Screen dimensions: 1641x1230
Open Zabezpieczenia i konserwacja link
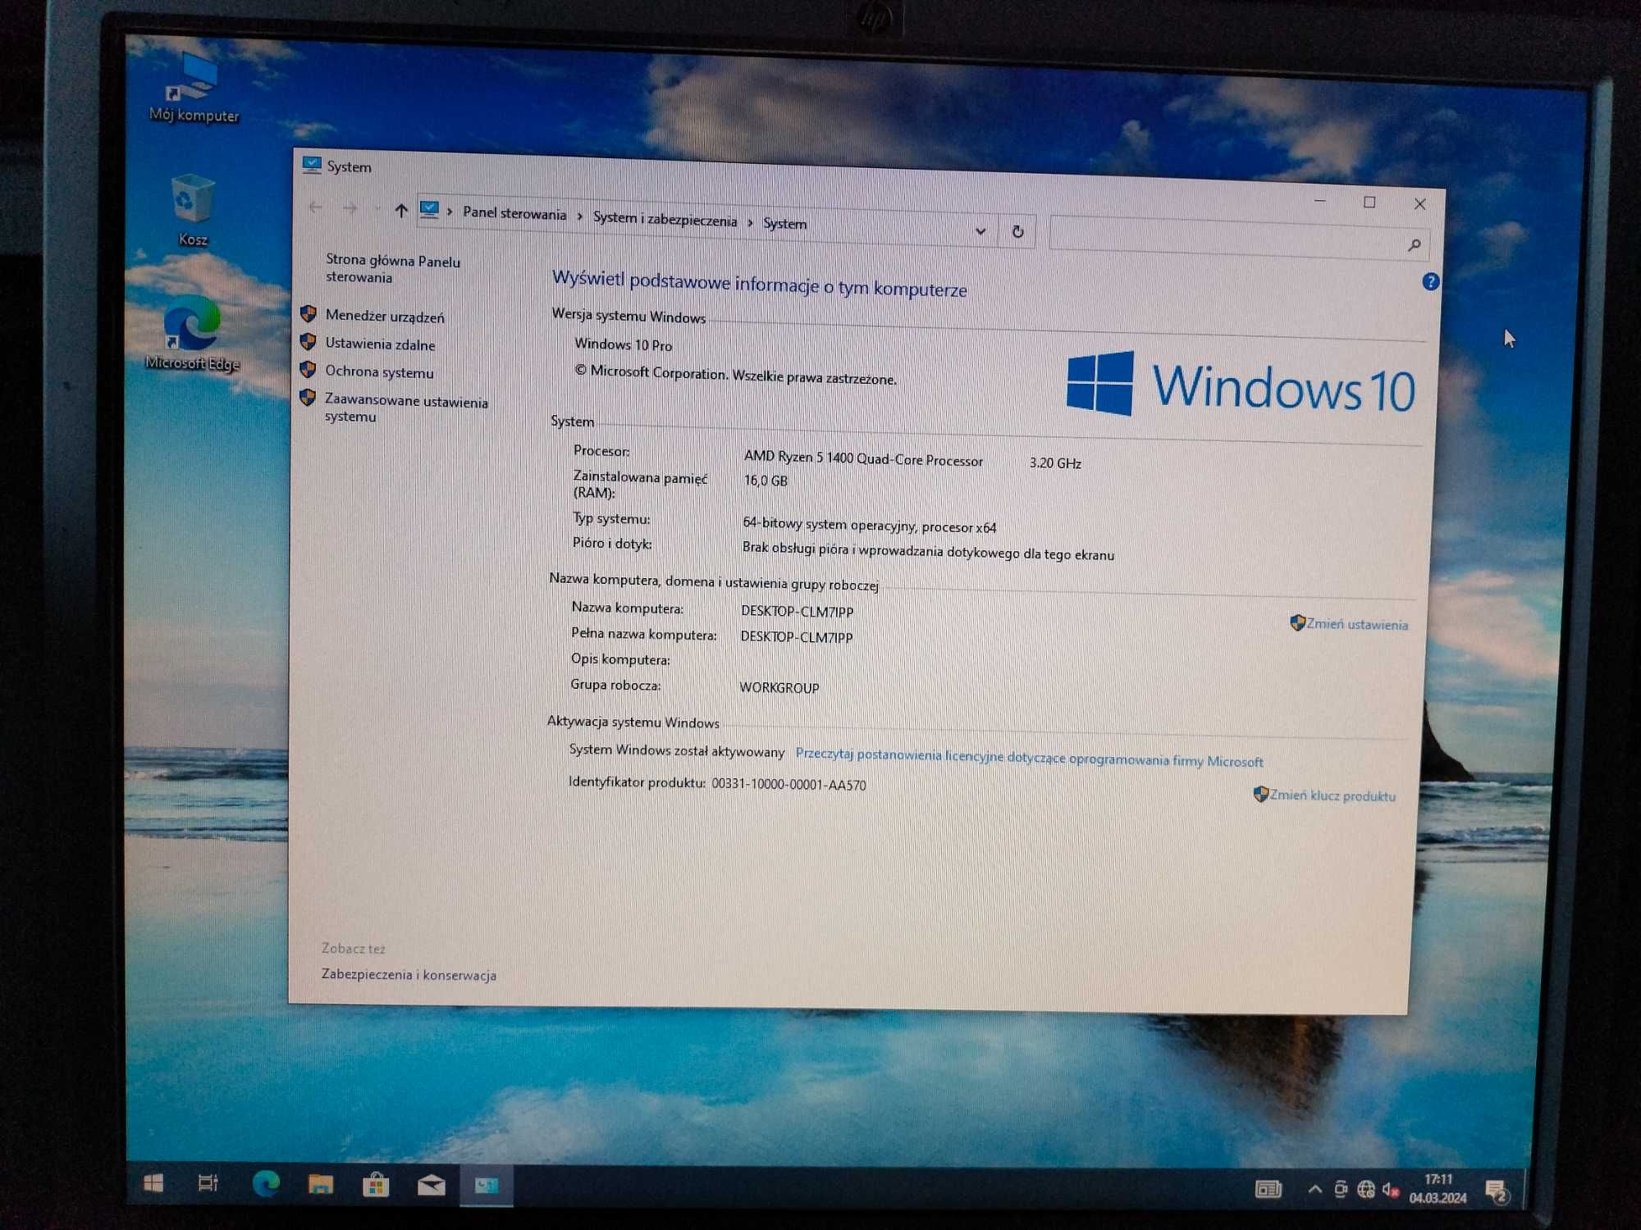click(x=409, y=975)
